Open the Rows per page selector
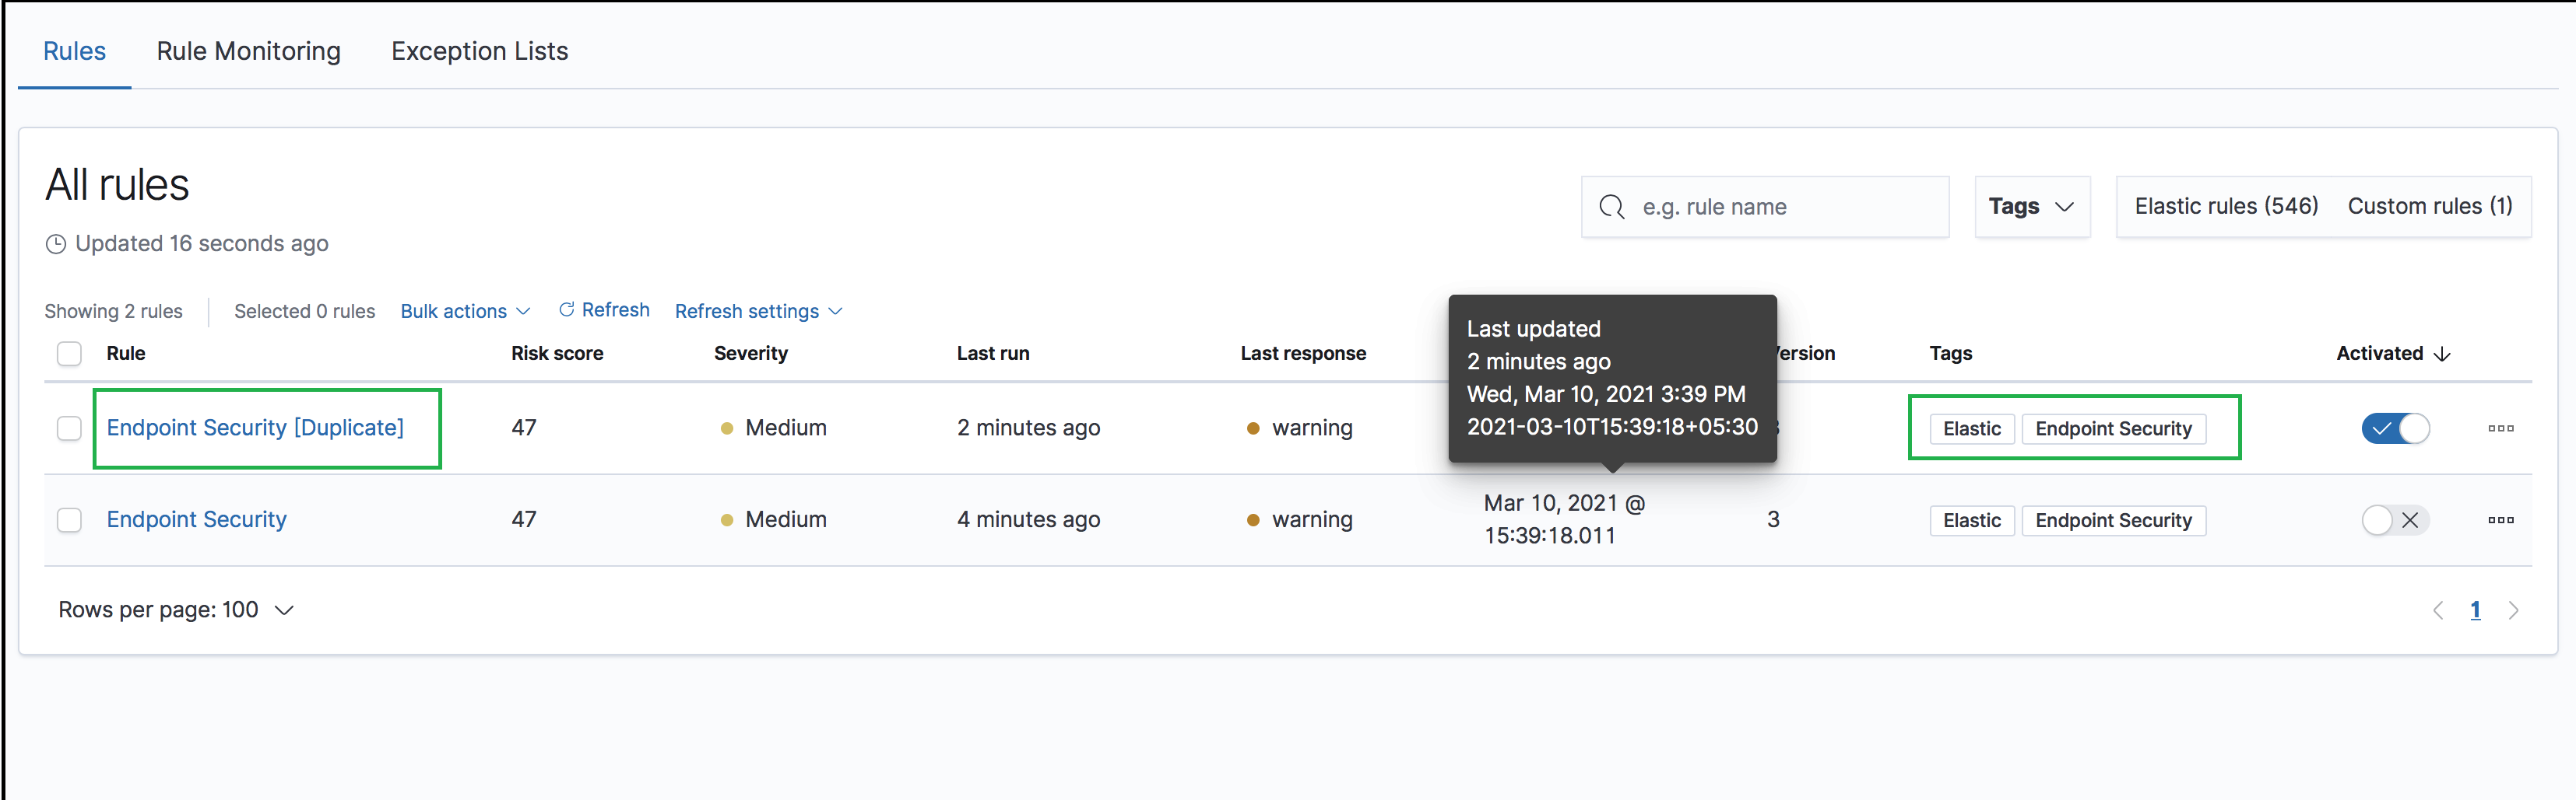The height and width of the screenshot is (800, 2576). [x=175, y=610]
